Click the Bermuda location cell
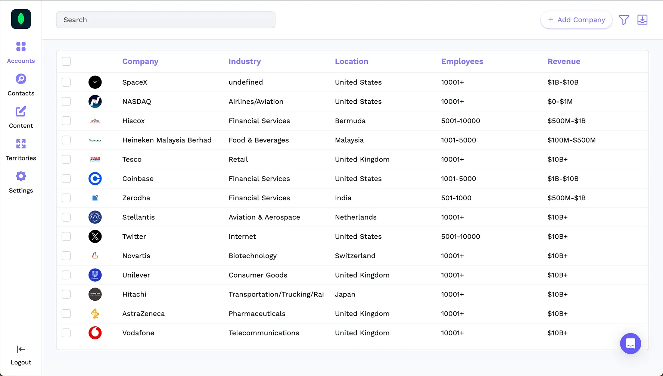Screen dimensions: 663x376 click(x=350, y=121)
